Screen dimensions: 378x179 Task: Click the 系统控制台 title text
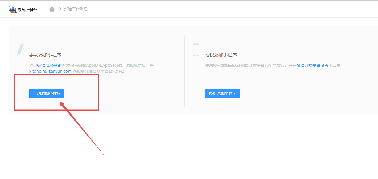pos(27,10)
